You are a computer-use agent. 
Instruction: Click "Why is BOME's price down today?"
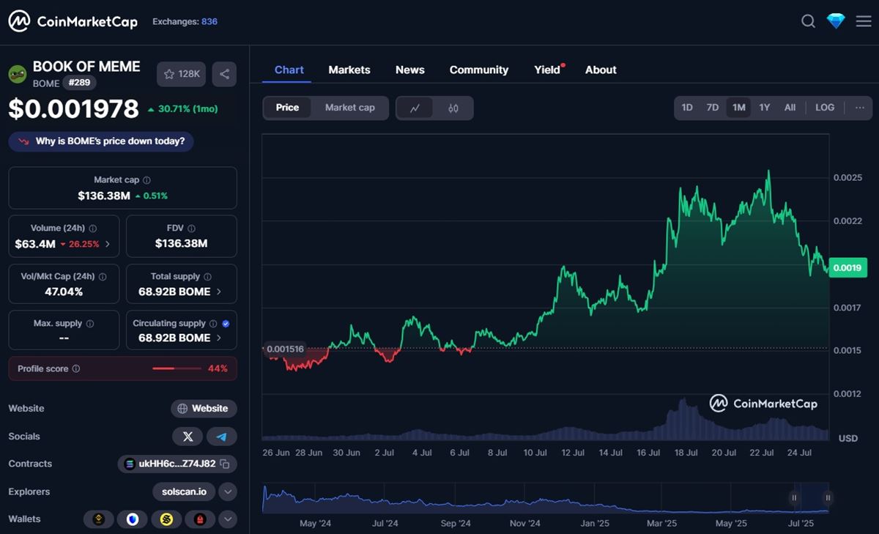pyautogui.click(x=101, y=141)
